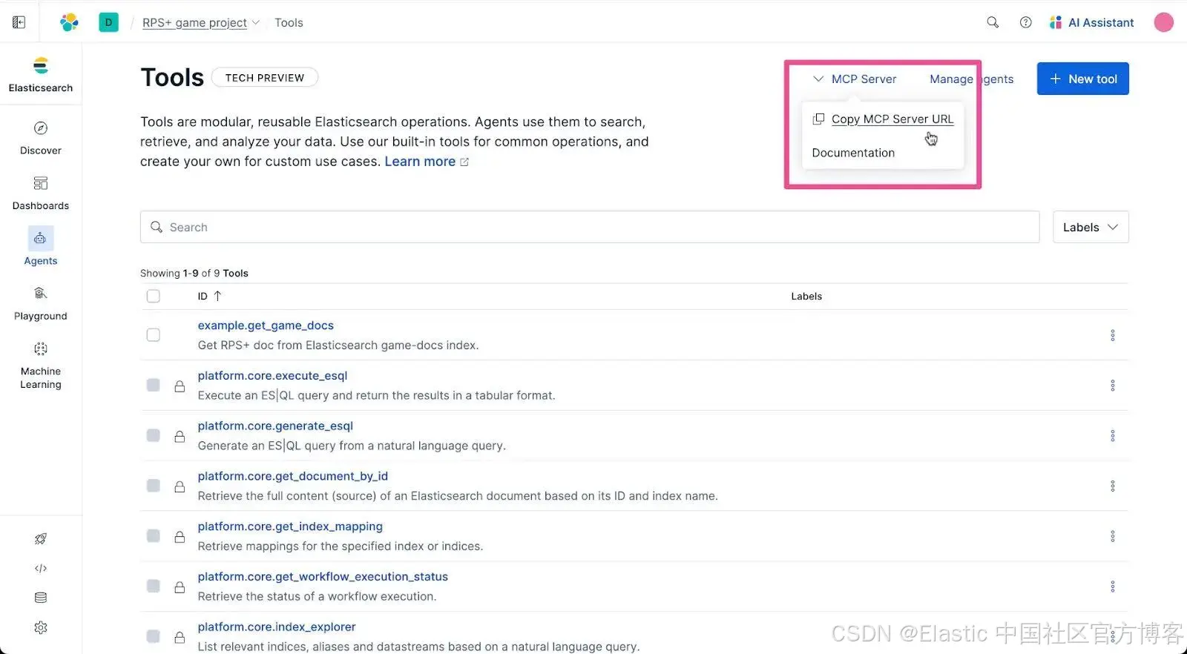1187x654 pixels.
Task: Sort the table by ID column
Action: [209, 296]
